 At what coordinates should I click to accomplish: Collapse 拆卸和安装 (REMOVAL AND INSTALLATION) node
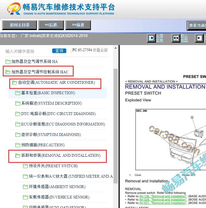tap(61, 155)
